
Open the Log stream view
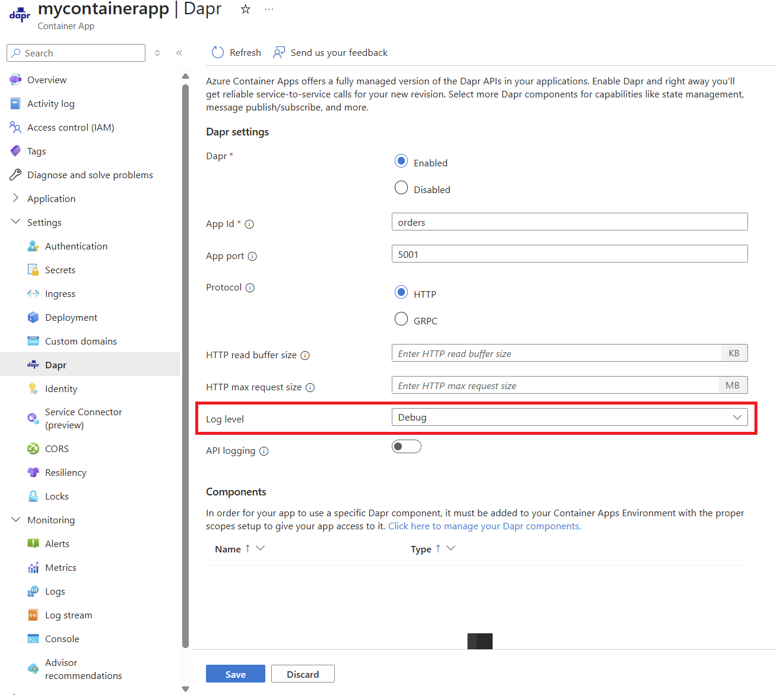[68, 615]
